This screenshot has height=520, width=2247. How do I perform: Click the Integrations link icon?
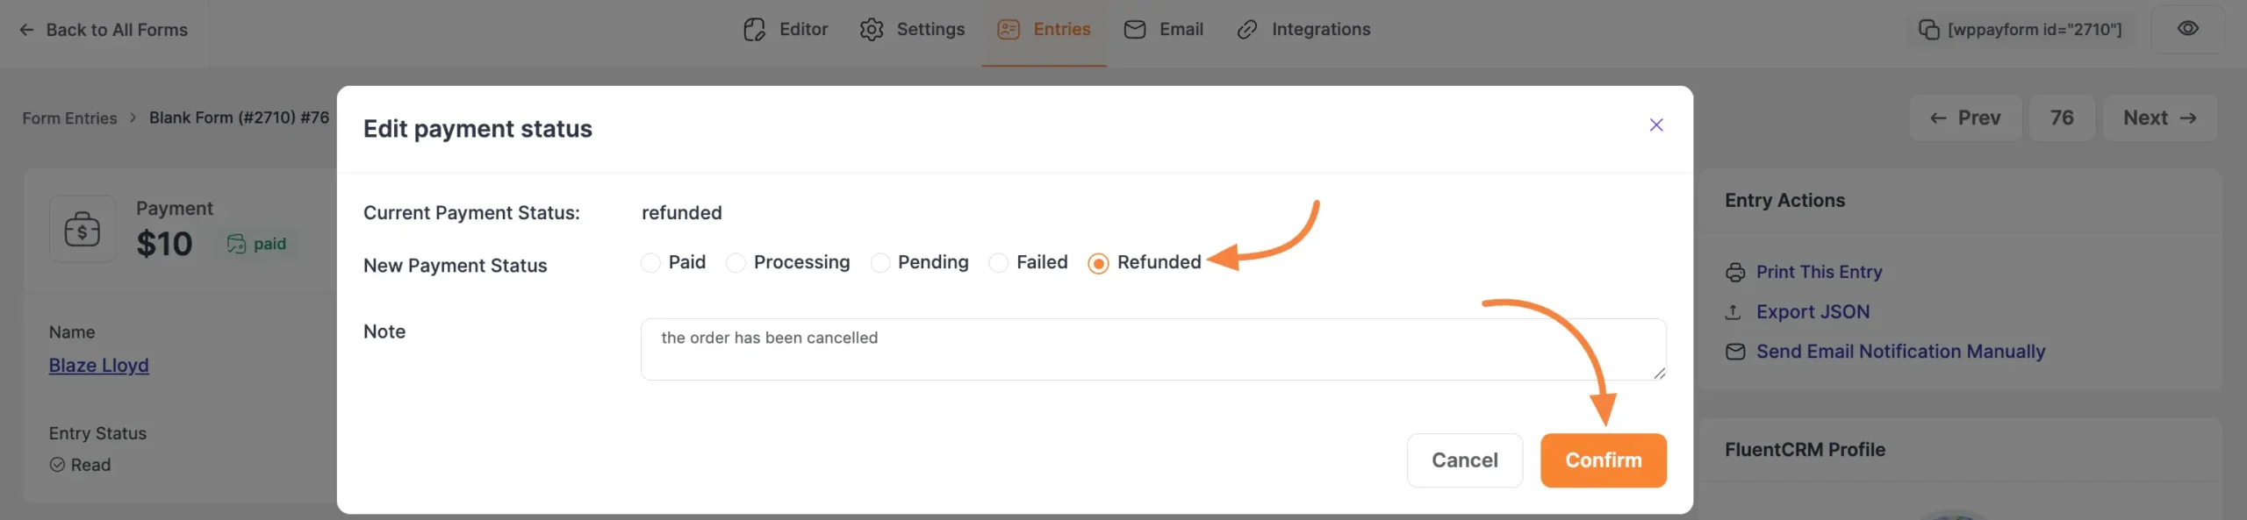tap(1247, 29)
